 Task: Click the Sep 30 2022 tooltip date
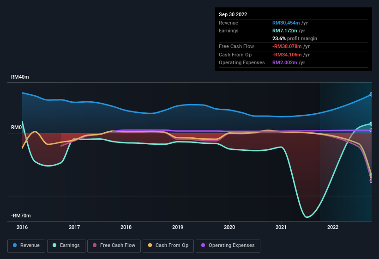pos(233,14)
